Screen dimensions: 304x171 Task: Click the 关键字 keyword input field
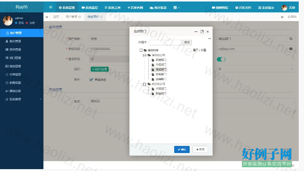165,42
